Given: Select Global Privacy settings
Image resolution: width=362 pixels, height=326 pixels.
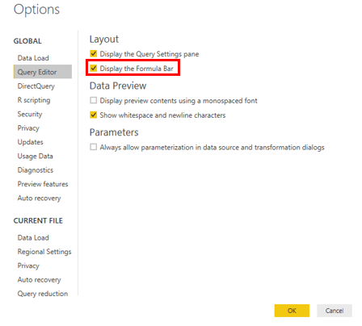Looking at the screenshot, I should (x=28, y=128).
